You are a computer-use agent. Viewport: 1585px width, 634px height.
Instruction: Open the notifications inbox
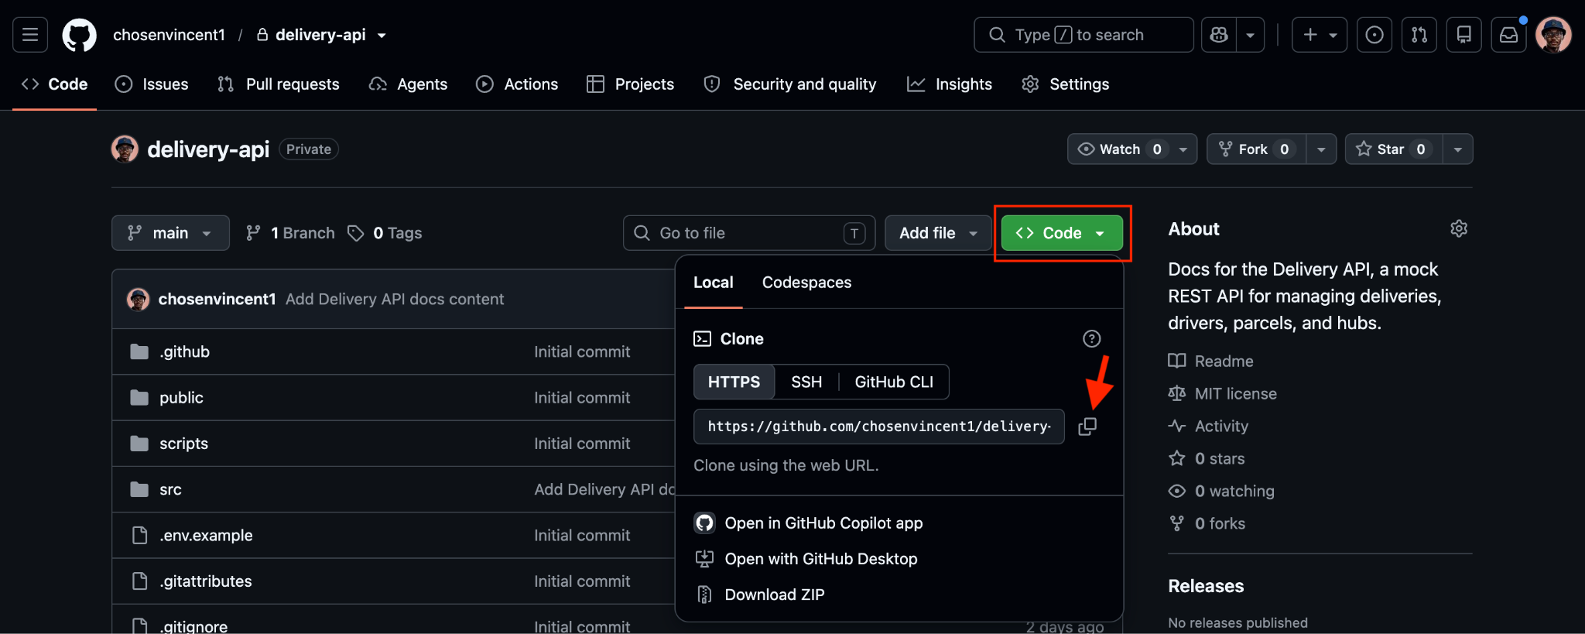click(1509, 35)
